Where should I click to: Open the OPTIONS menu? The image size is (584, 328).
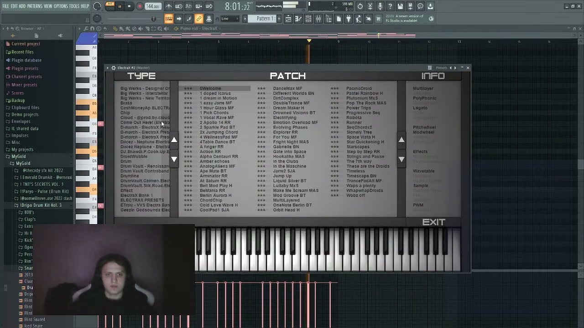click(61, 6)
